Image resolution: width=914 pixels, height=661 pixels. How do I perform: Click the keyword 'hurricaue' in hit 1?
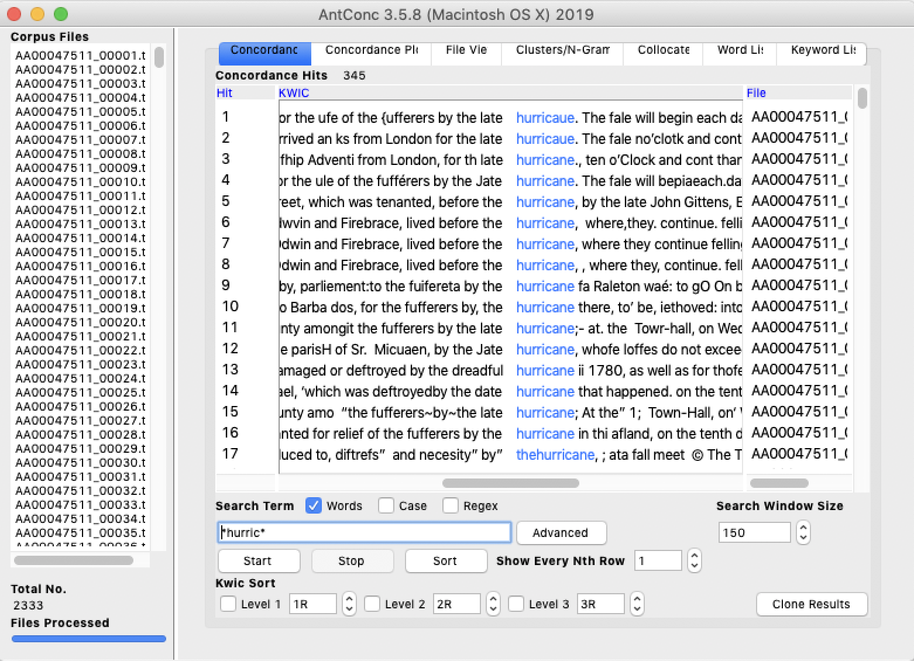[x=545, y=118]
